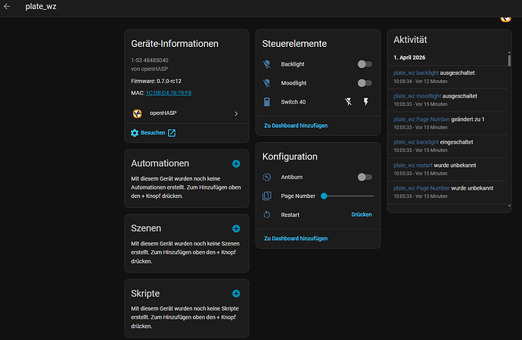Toggle the Backlight switch
Screen dimensions: 522x340
point(365,64)
